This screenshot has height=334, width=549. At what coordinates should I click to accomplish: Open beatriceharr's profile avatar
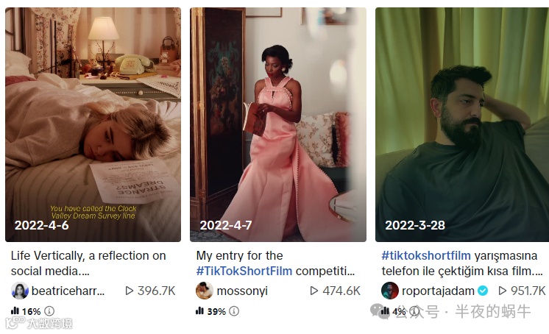20,291
